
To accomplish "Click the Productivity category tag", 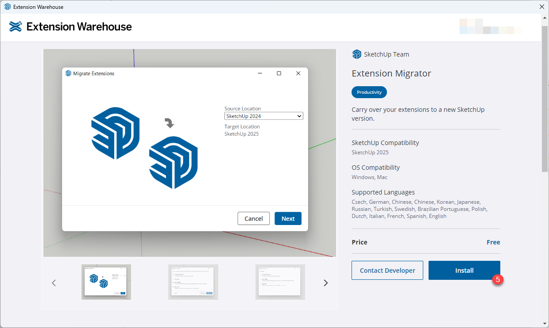I will click(369, 92).
